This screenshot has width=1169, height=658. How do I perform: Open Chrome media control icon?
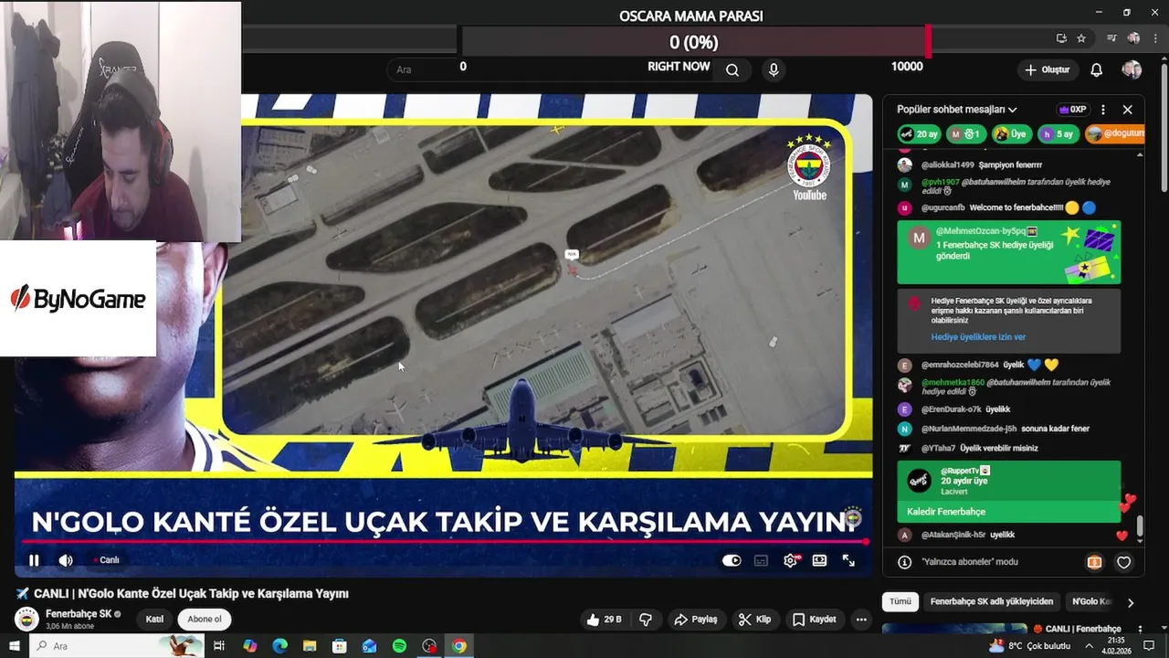pos(1111,38)
